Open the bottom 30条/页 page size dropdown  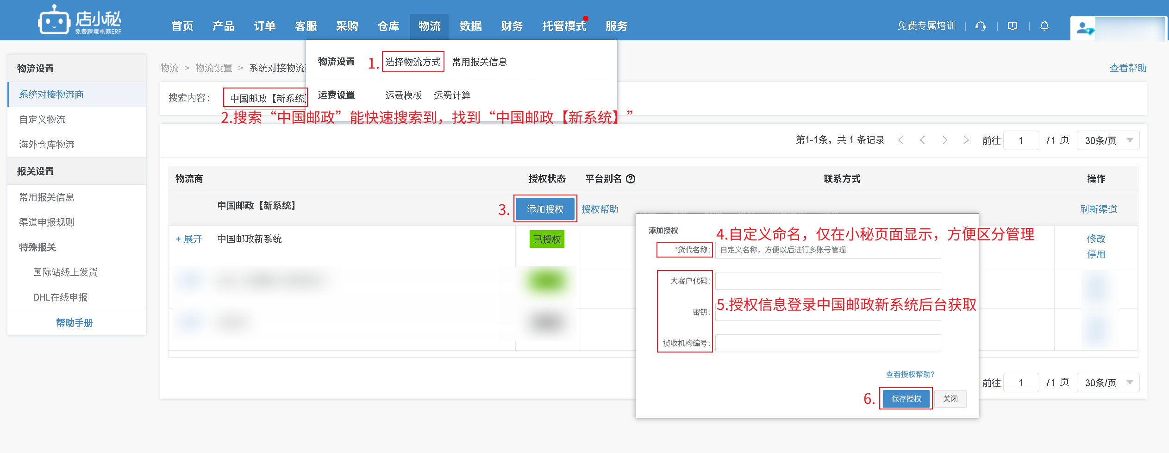tap(1108, 383)
